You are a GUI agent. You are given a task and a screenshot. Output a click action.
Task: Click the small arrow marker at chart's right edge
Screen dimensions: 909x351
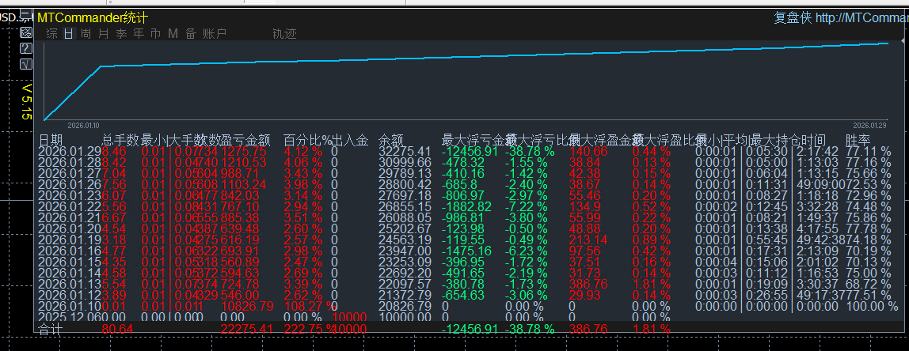point(903,40)
